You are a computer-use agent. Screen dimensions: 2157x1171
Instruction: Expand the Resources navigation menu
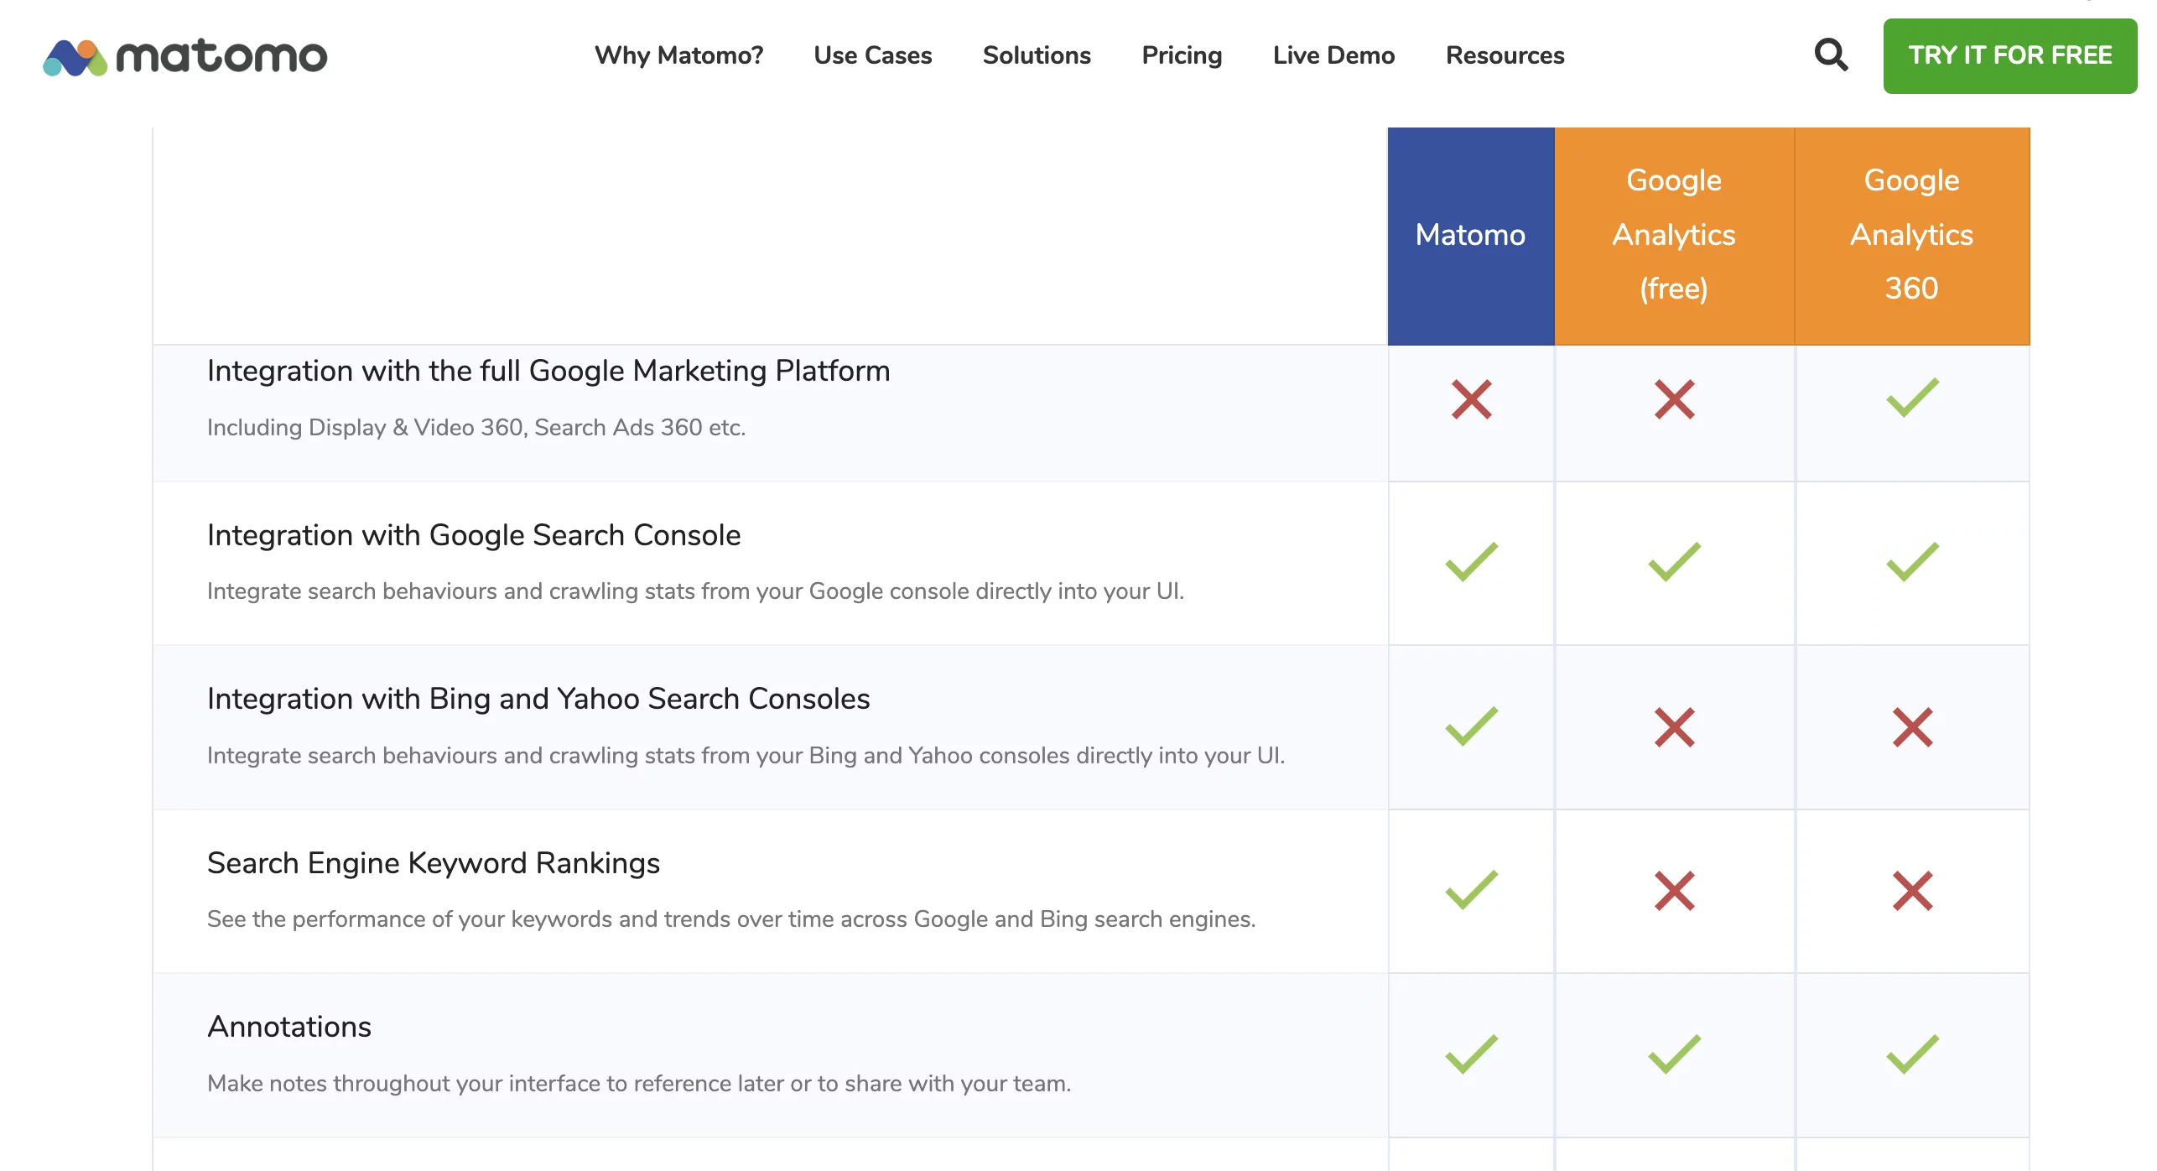click(x=1505, y=55)
